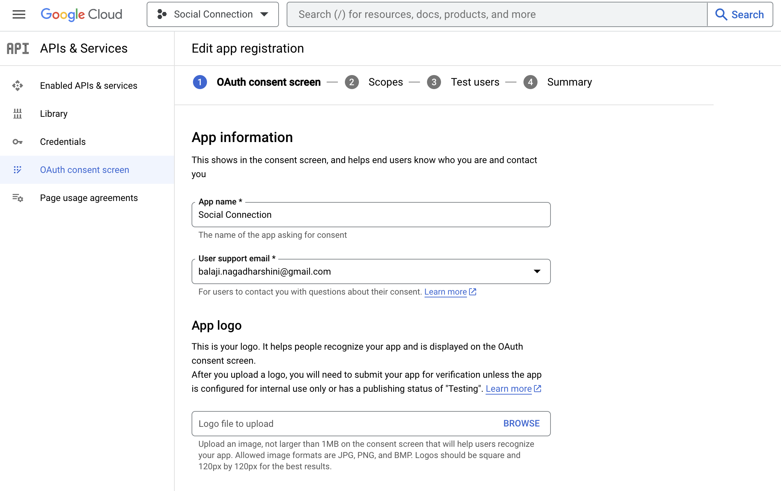
Task: Click the App information heading
Action: coord(242,137)
